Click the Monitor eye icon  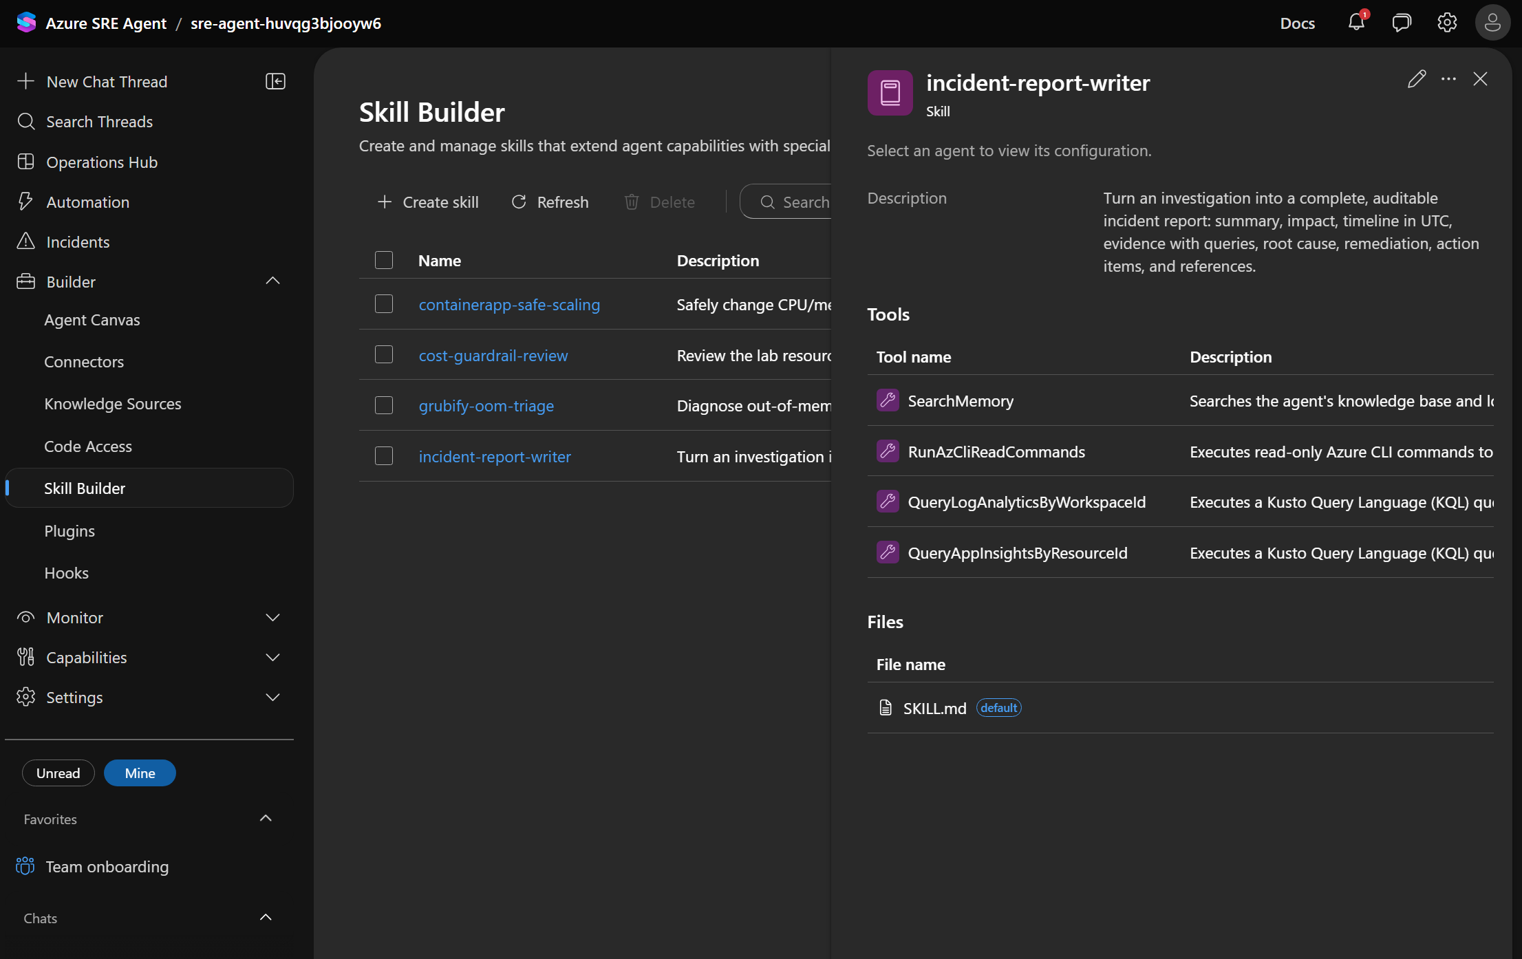point(25,617)
